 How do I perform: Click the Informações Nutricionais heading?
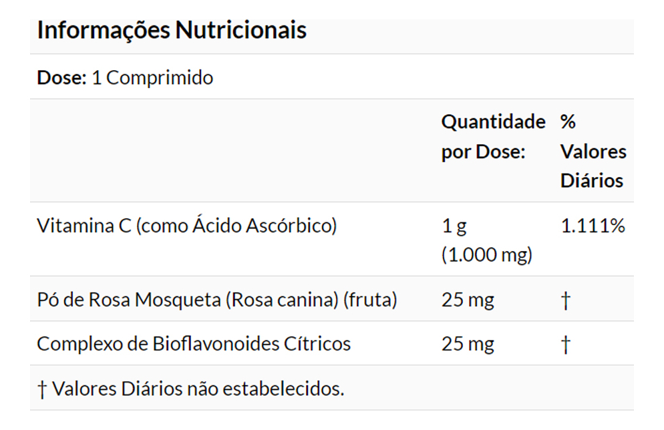tap(172, 31)
